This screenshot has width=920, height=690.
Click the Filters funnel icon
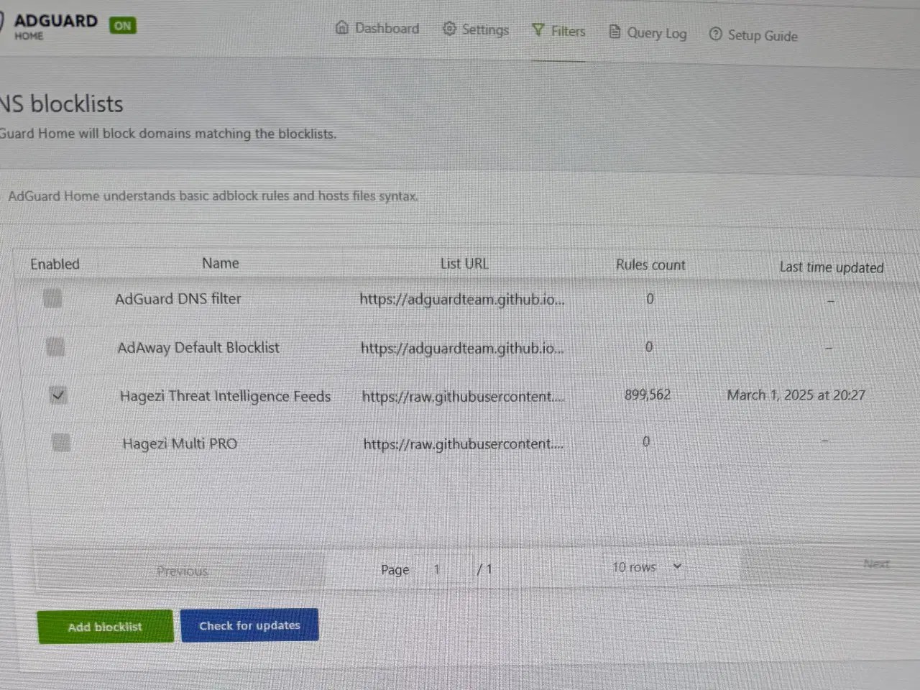[x=538, y=29]
